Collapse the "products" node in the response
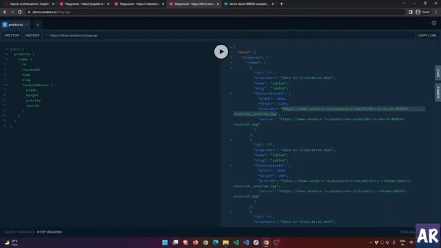 click(x=231, y=57)
